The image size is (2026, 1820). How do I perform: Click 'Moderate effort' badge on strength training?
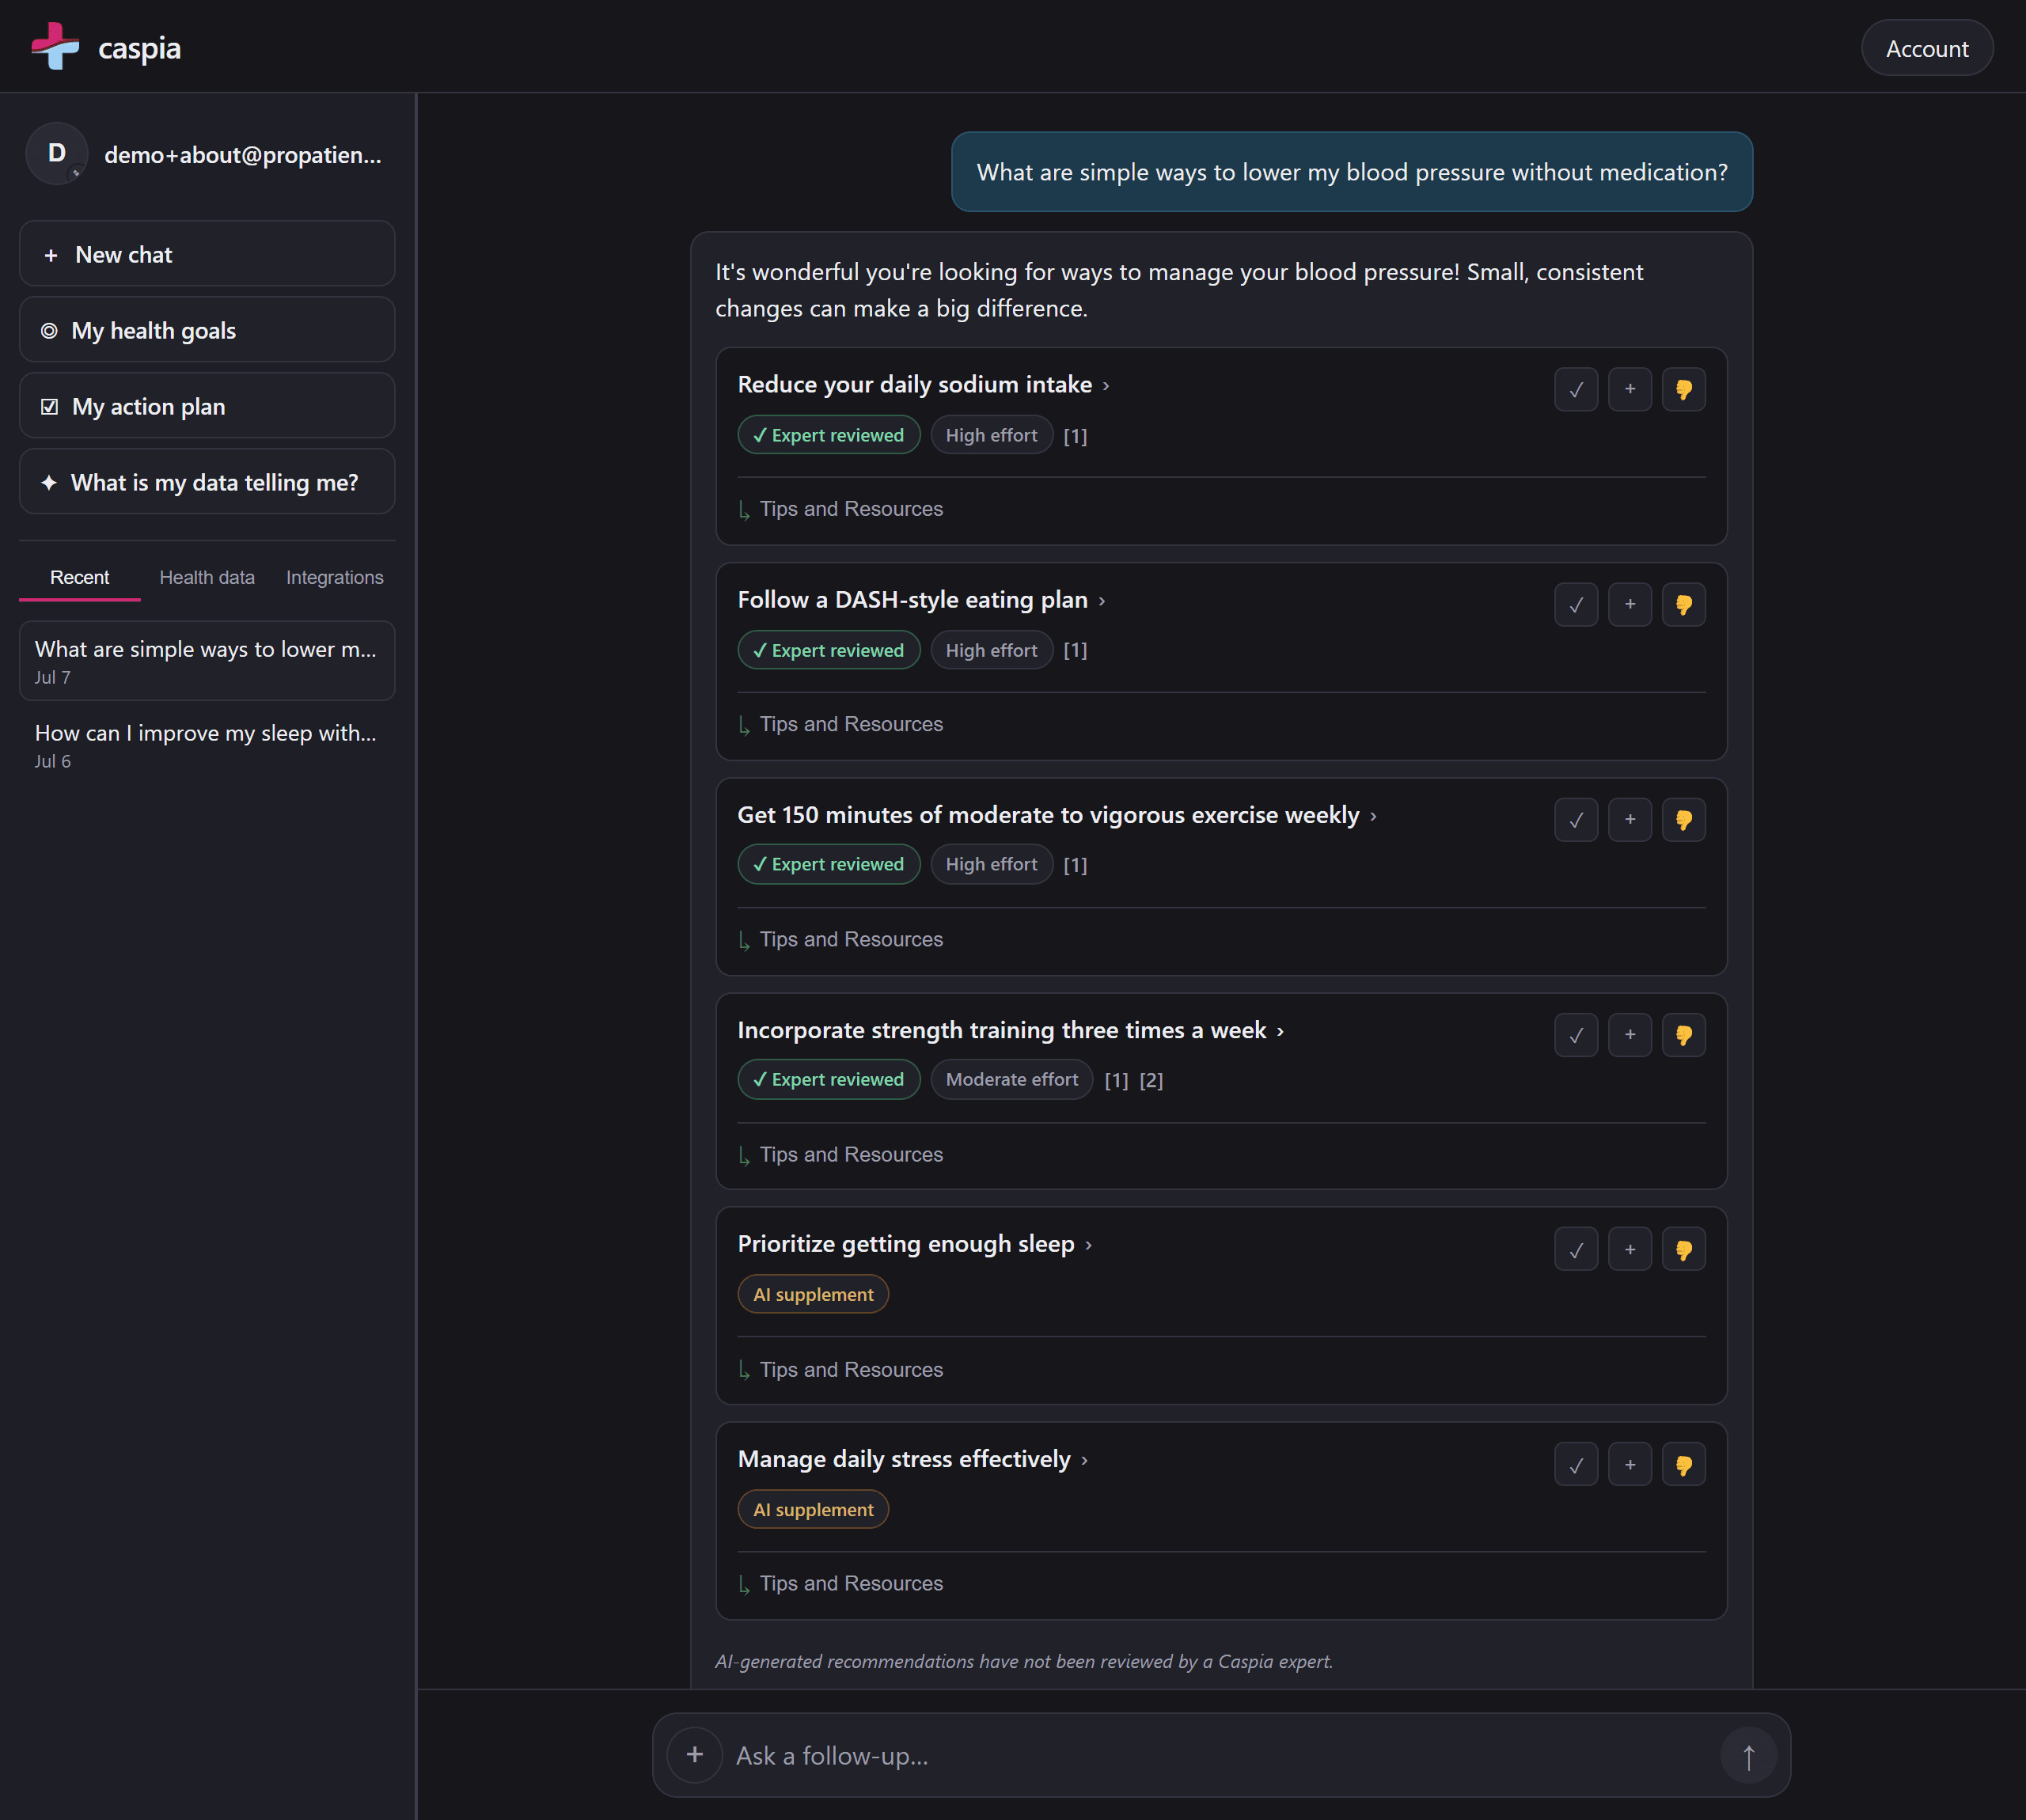point(1012,1080)
